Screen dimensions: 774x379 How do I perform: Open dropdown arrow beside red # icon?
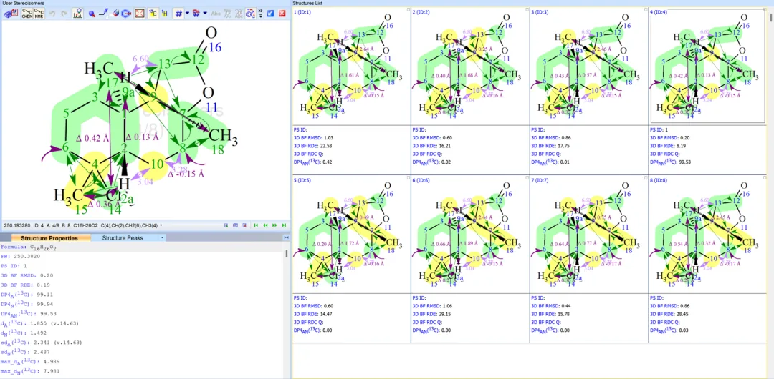coord(205,14)
